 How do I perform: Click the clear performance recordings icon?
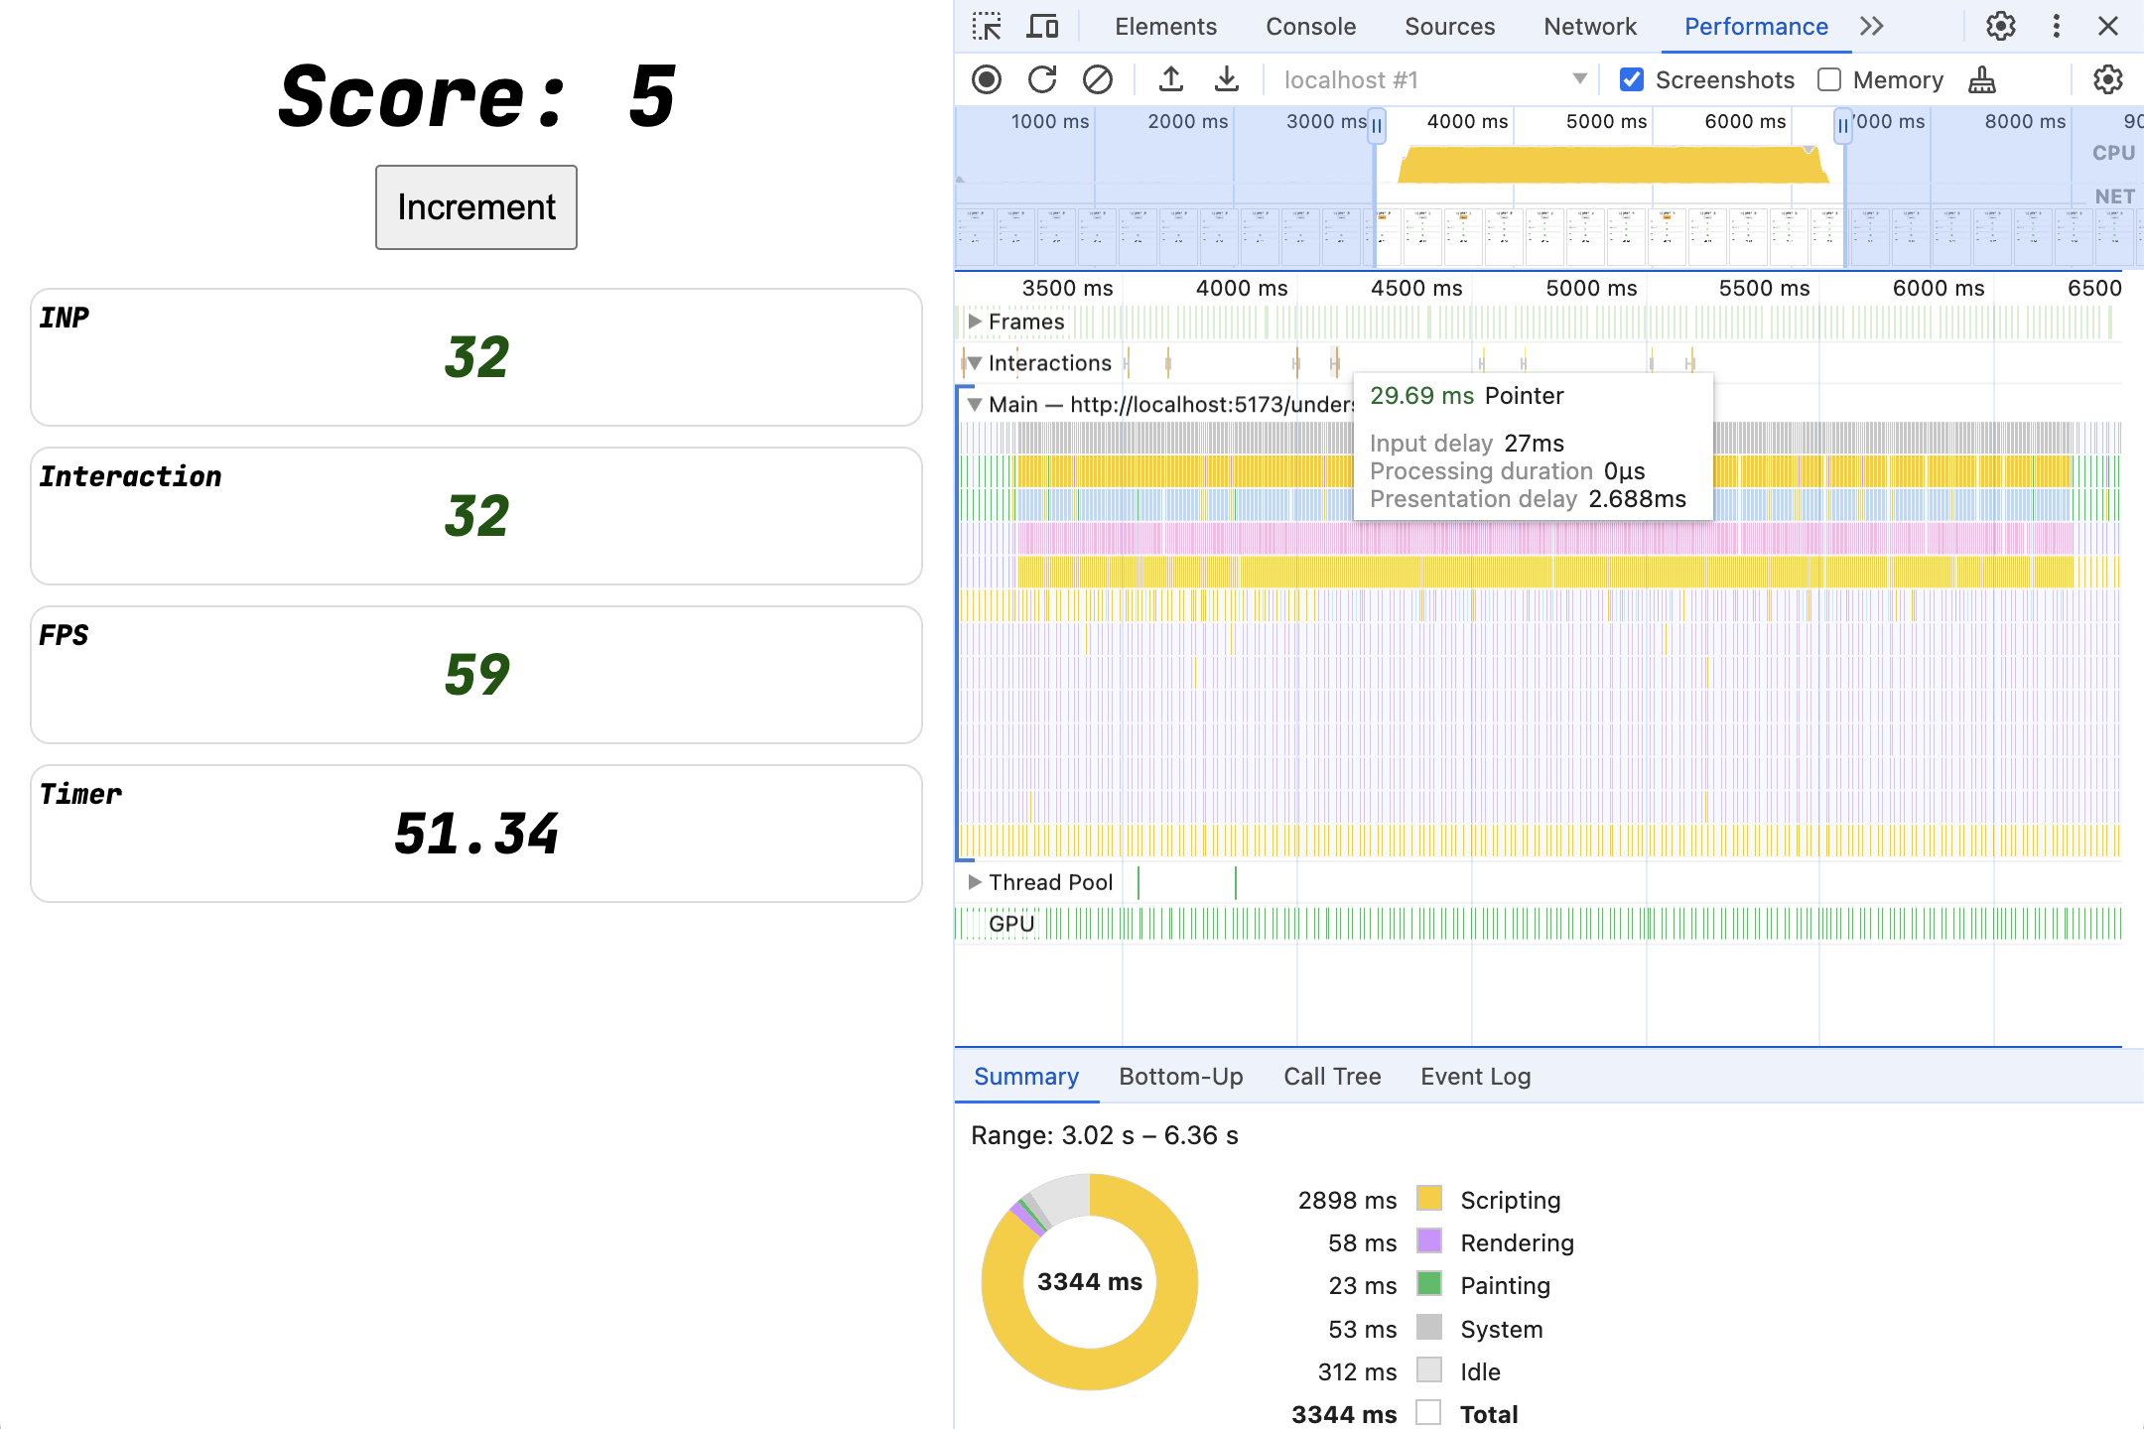click(x=1094, y=79)
